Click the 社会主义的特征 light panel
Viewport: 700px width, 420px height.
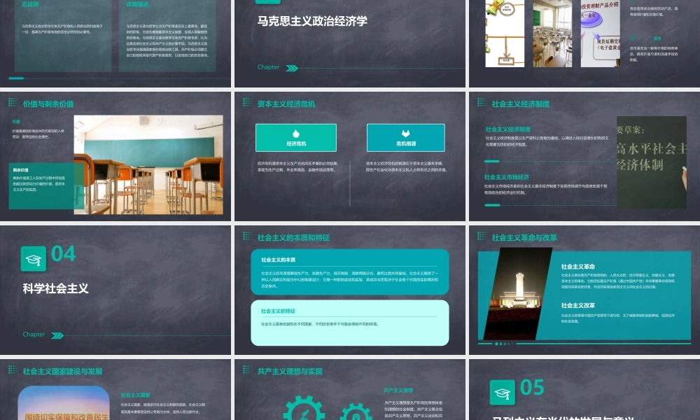tap(350, 323)
